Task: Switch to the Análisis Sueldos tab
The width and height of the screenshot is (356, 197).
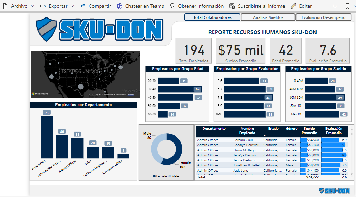Action: (268, 17)
